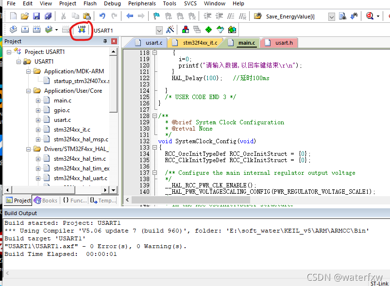Open Options for Target magic wand icon
Viewport: 390px width, 286px height.
(170, 30)
